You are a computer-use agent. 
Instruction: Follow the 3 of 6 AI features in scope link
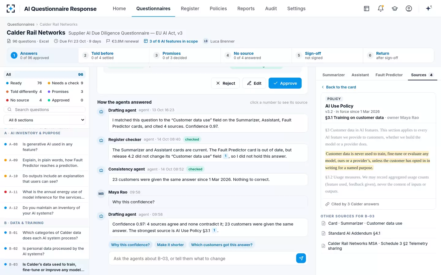point(171,41)
